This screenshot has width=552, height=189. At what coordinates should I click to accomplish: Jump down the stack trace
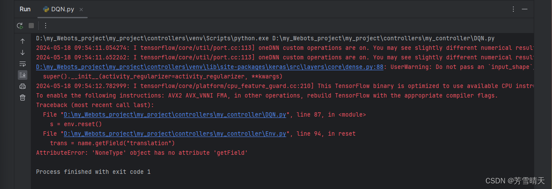click(23, 52)
